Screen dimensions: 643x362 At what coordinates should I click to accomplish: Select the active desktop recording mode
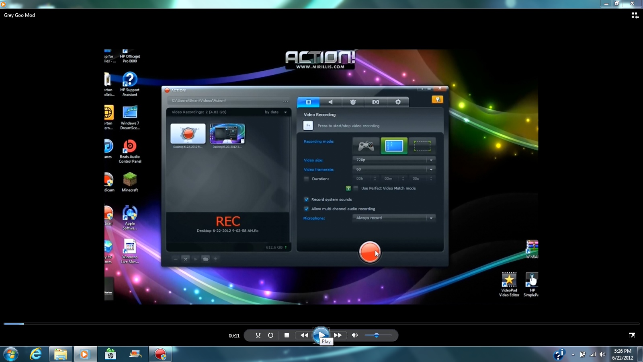pyautogui.click(x=394, y=146)
